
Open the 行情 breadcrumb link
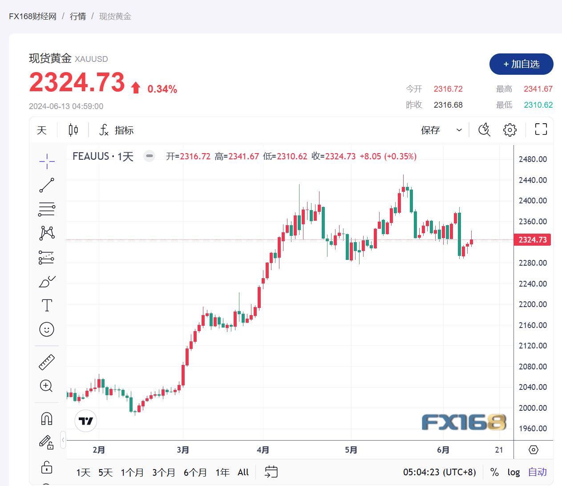pos(78,16)
